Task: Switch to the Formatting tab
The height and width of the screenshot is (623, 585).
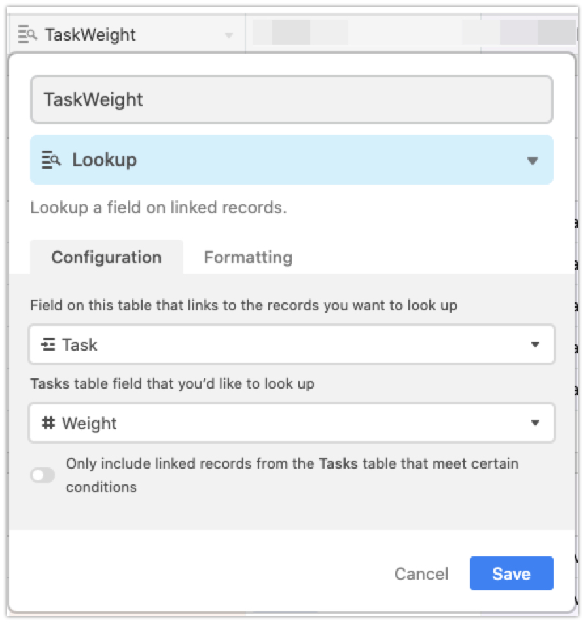Action: coord(247,257)
